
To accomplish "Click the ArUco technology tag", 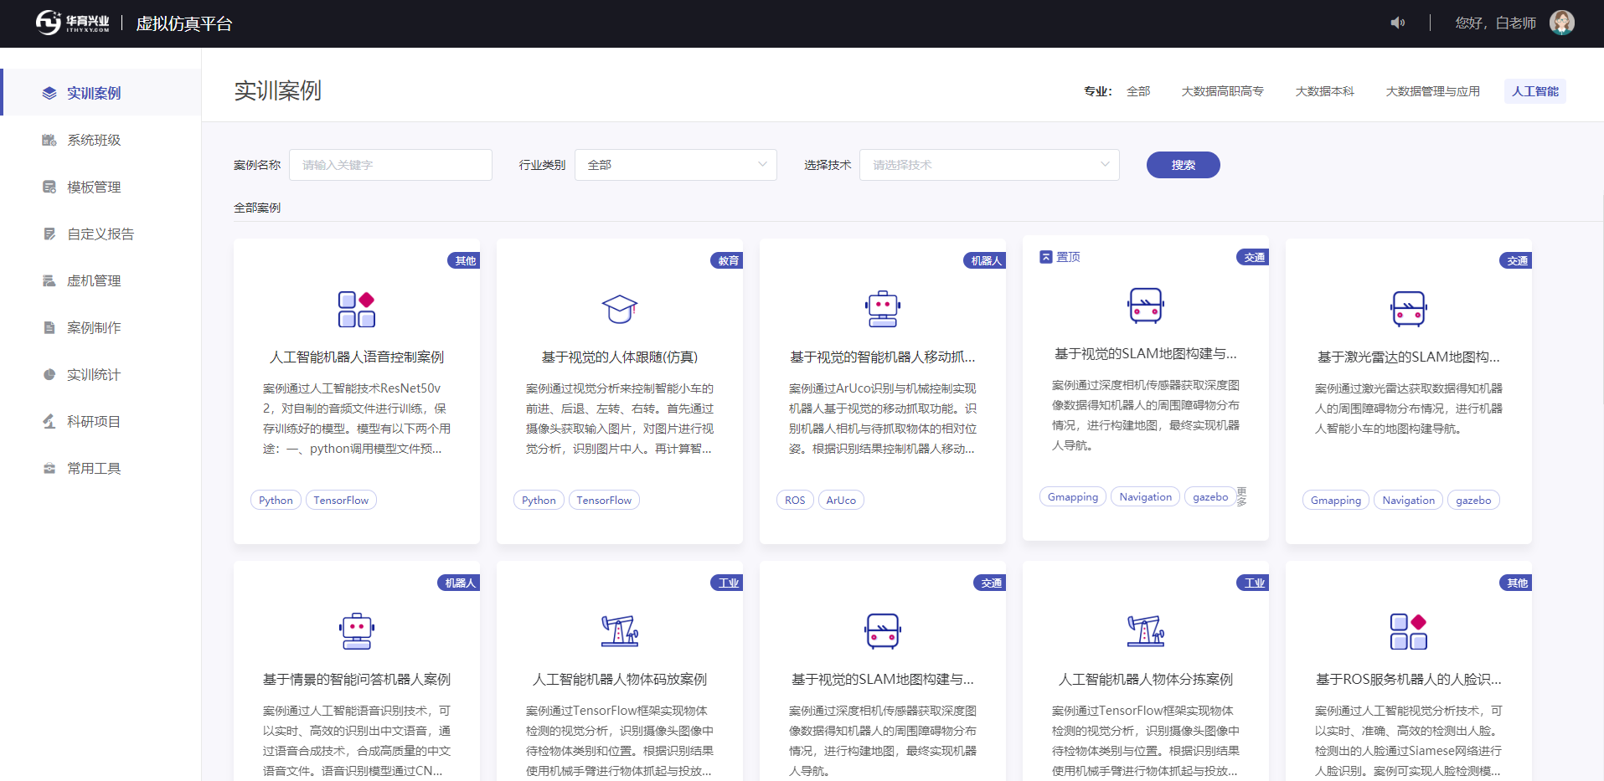I will click(x=841, y=500).
